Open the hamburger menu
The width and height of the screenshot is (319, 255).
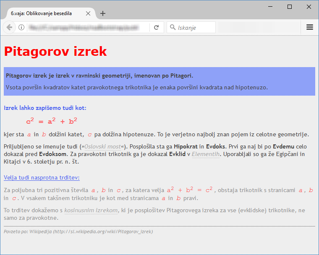point(310,27)
